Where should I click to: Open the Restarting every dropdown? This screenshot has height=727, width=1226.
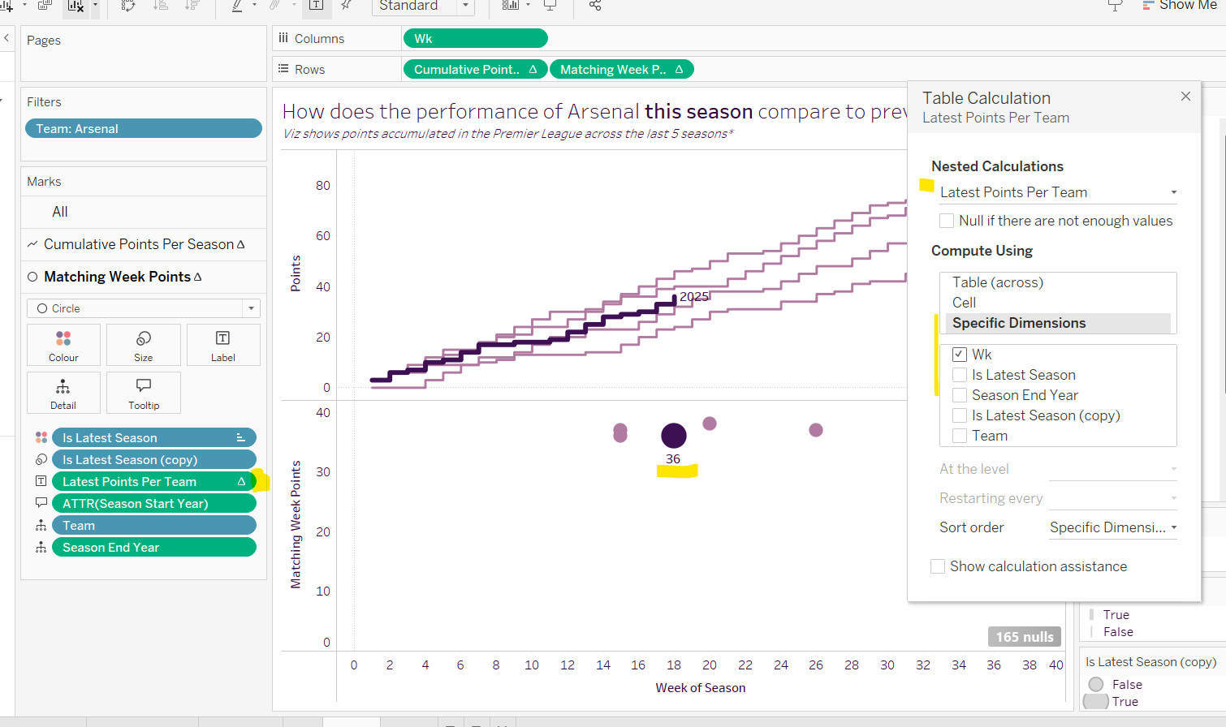point(1113,498)
